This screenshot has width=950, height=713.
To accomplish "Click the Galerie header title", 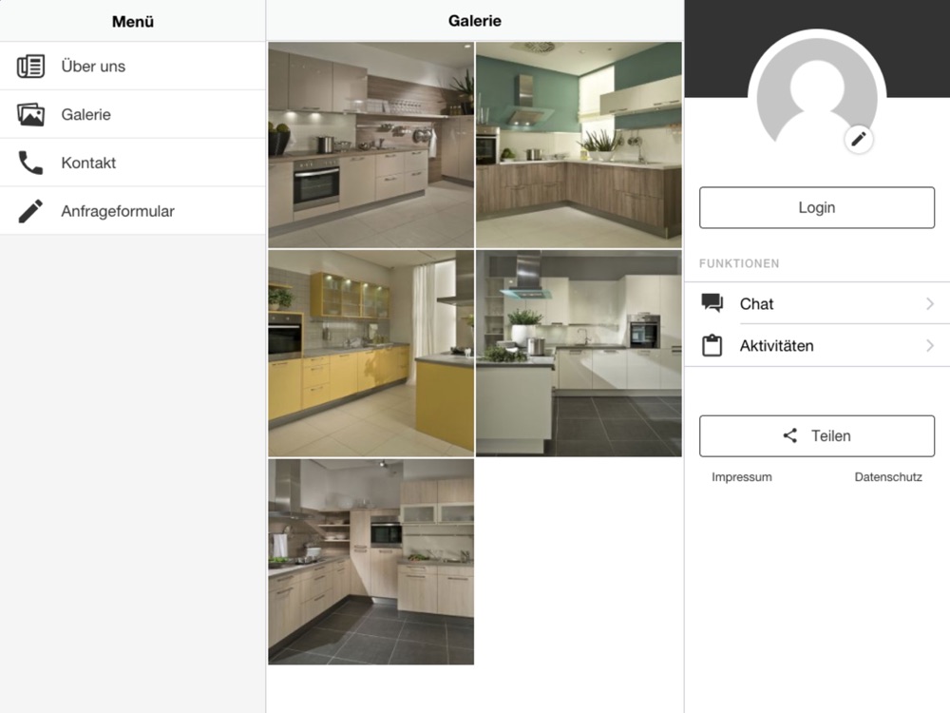I will (x=475, y=21).
